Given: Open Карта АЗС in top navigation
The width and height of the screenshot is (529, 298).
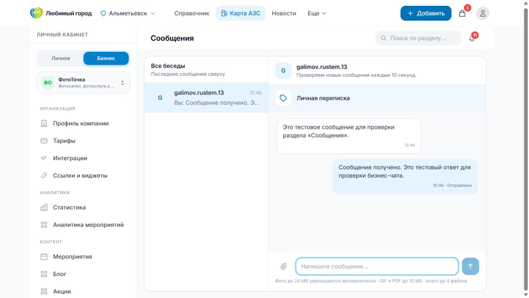Looking at the screenshot, I should [x=240, y=13].
